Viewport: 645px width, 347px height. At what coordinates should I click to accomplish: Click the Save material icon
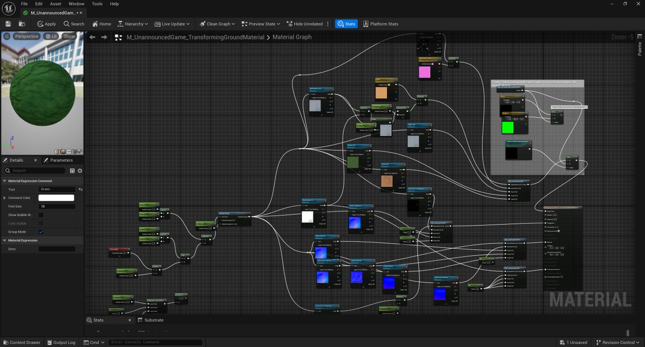click(8, 24)
